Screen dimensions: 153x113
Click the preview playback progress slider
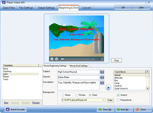click(x=76, y=59)
